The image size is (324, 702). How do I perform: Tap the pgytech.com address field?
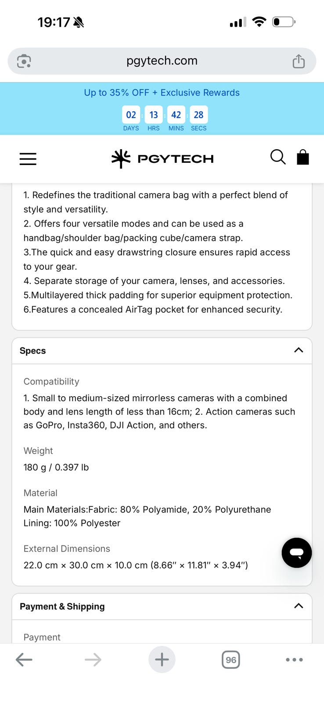pos(162,61)
